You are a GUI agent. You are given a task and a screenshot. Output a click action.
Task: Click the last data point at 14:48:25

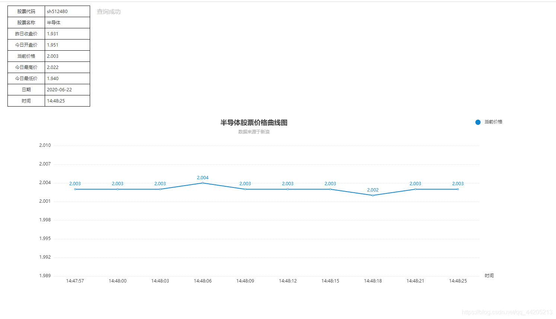pyautogui.click(x=458, y=189)
